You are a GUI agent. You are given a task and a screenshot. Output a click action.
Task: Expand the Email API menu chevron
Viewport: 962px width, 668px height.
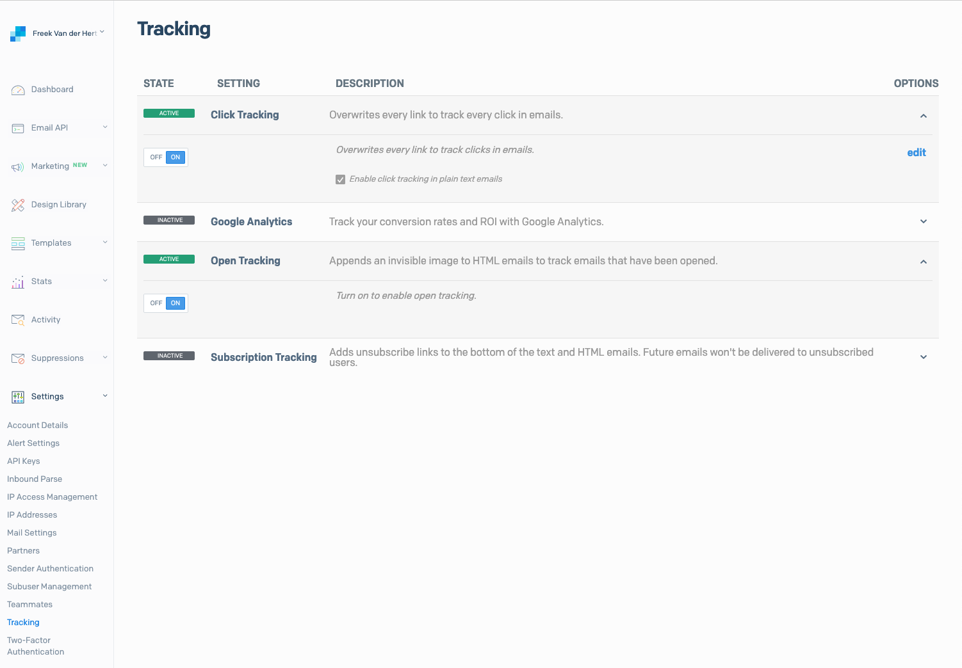105,127
